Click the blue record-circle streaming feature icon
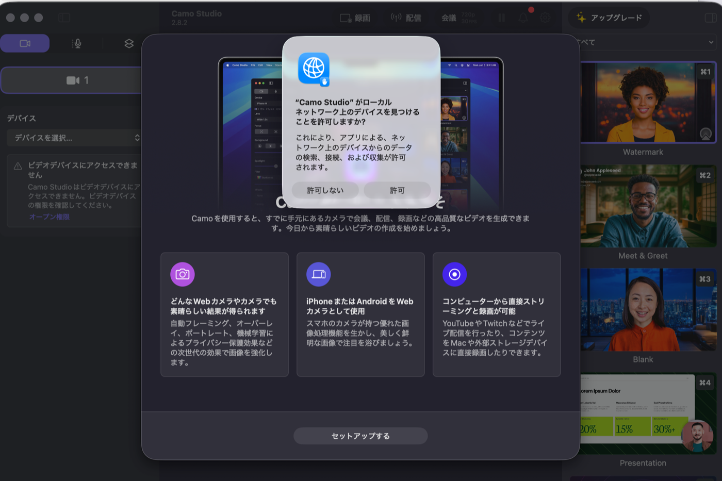Image resolution: width=722 pixels, height=481 pixels. pyautogui.click(x=454, y=274)
